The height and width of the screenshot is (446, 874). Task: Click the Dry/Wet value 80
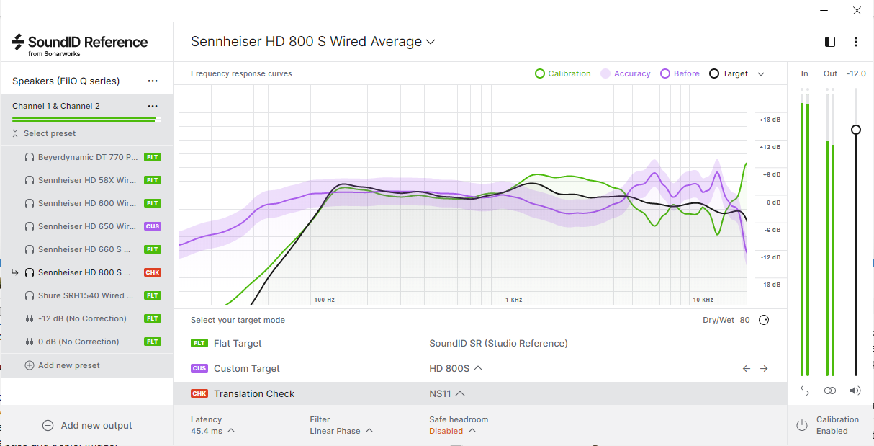[x=744, y=320]
